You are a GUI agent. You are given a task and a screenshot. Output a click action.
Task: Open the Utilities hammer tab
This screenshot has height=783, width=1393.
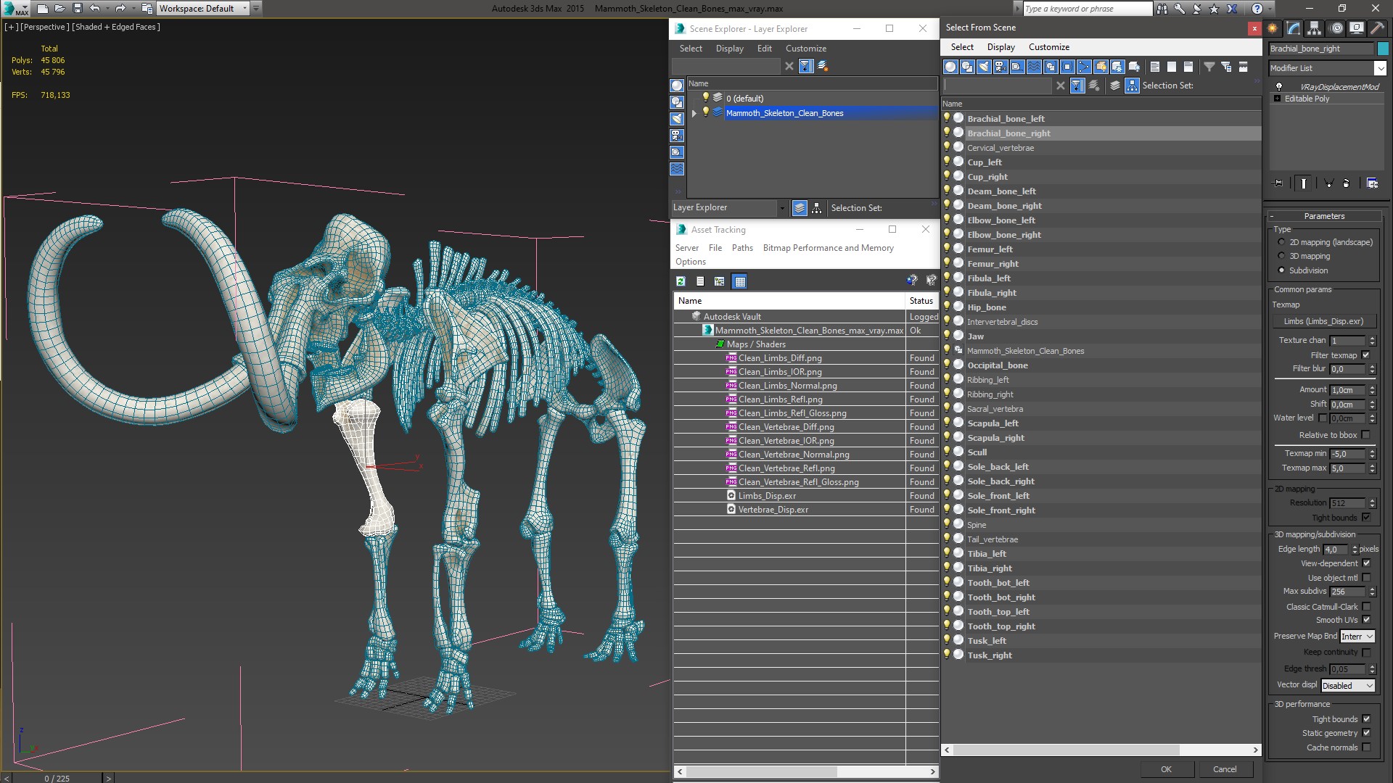(1377, 28)
